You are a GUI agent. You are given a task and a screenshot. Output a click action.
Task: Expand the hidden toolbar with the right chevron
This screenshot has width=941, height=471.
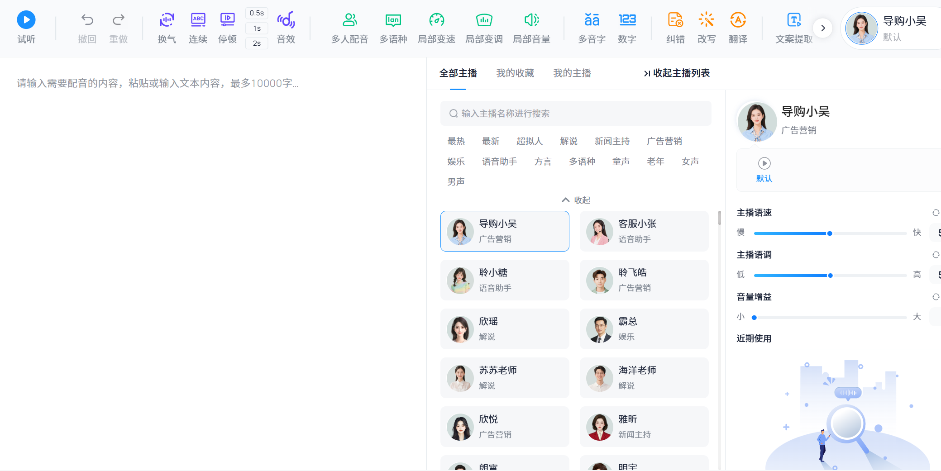click(823, 28)
